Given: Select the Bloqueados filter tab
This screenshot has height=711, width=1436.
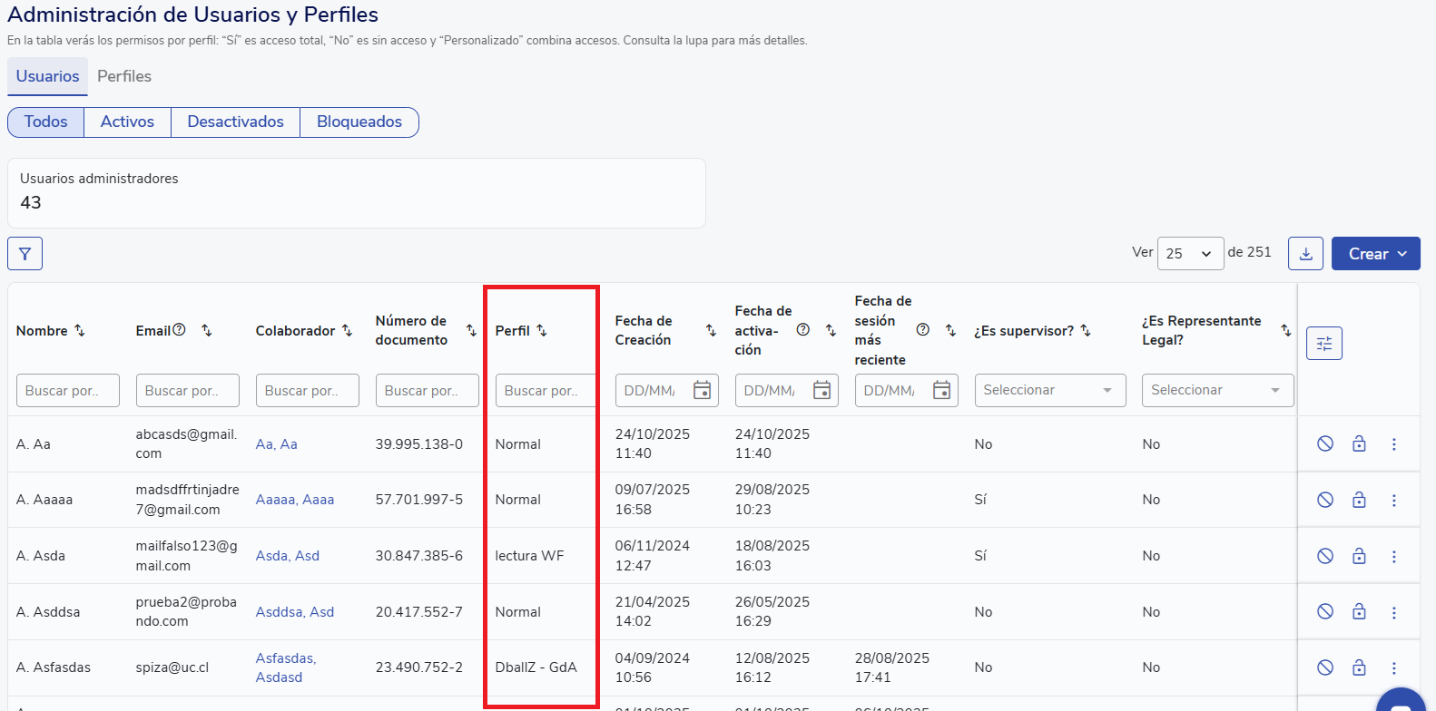Looking at the screenshot, I should coord(359,122).
